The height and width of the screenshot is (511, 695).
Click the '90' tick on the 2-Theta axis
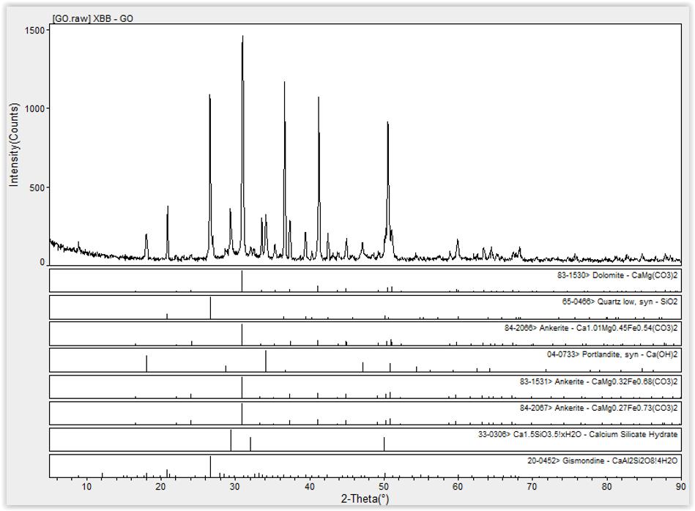point(680,487)
